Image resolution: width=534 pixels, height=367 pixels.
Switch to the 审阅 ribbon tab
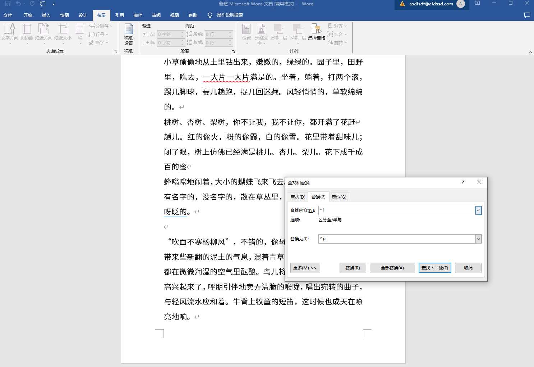pos(156,15)
